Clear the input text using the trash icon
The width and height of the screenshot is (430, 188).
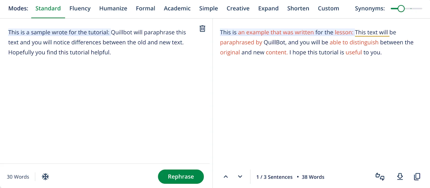[x=202, y=29]
